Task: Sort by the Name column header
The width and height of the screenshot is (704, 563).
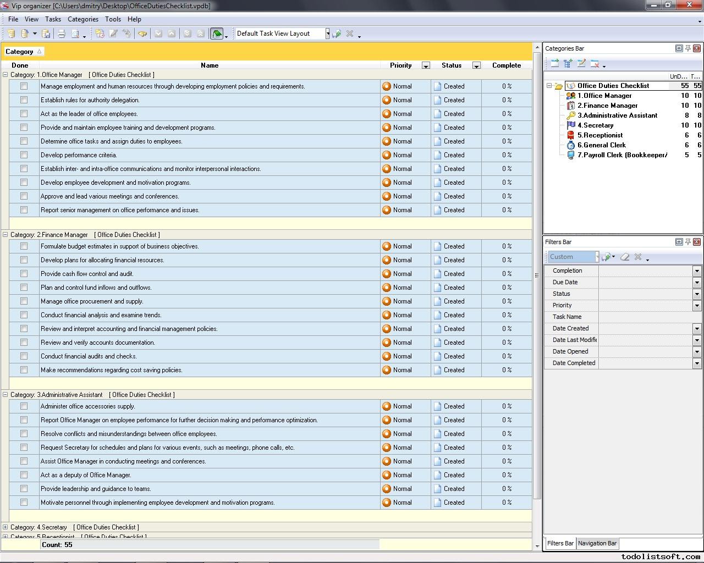Action: (210, 65)
